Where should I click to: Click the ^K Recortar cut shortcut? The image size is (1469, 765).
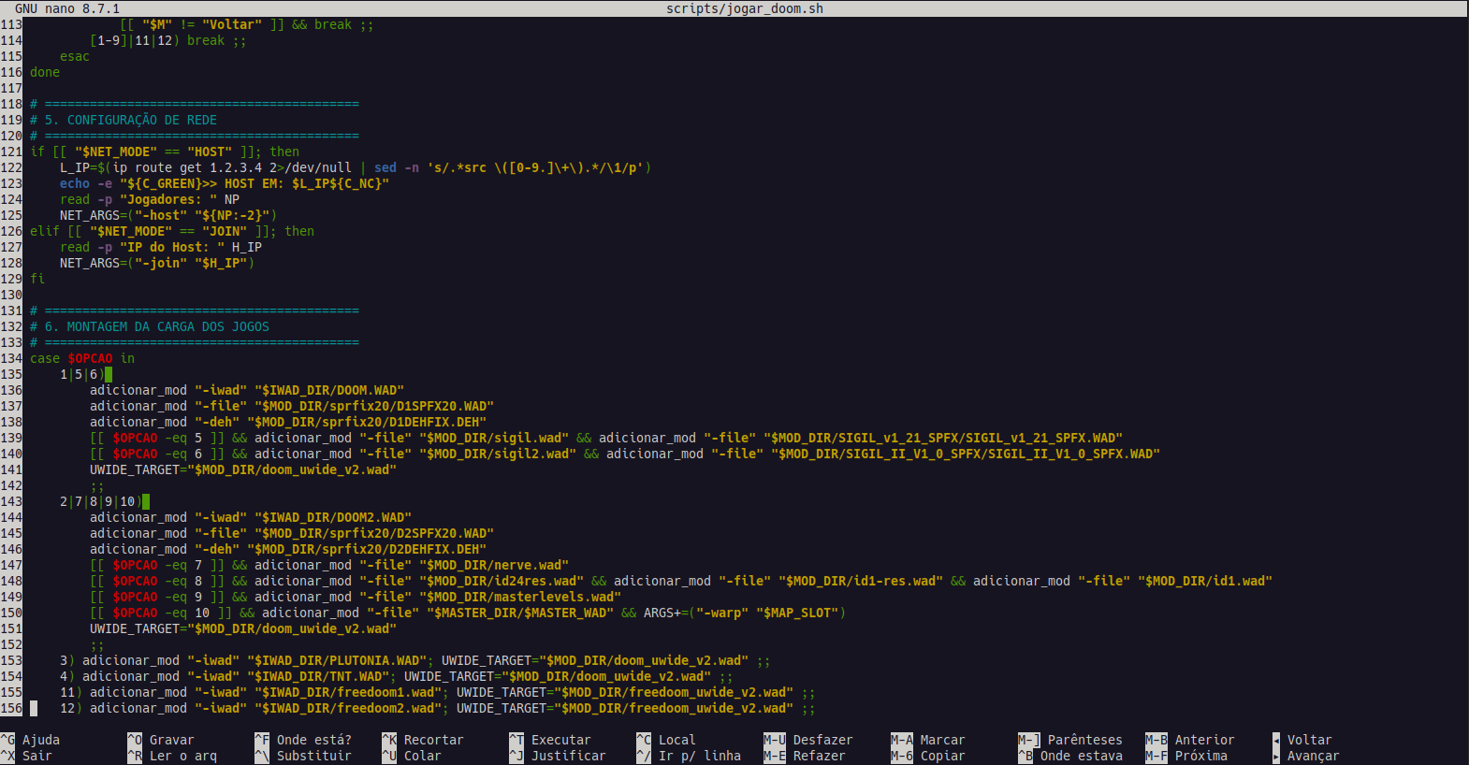point(423,740)
